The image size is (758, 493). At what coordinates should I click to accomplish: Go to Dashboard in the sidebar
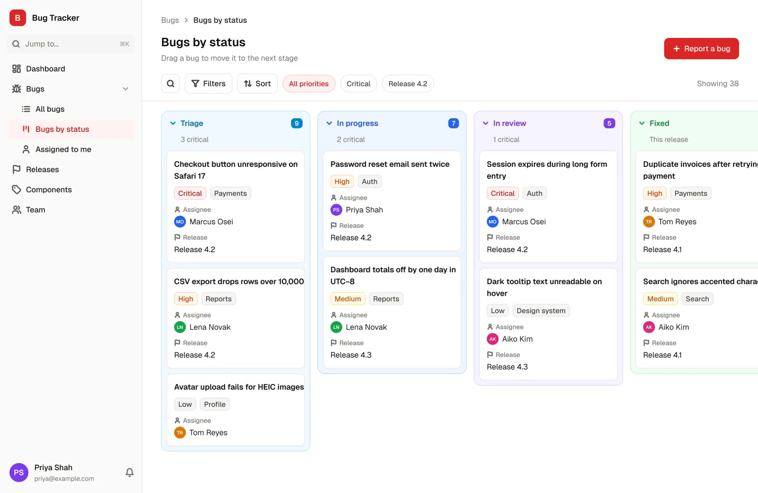coord(71,69)
